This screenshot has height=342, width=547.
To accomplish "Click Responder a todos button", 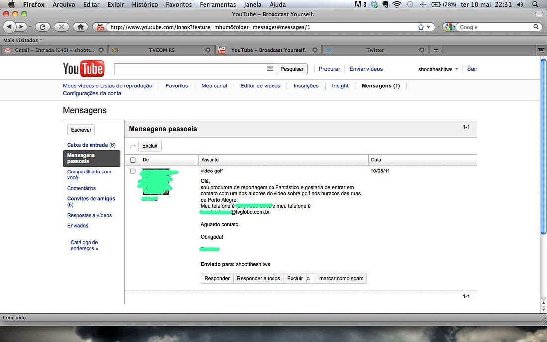I will pyautogui.click(x=259, y=278).
